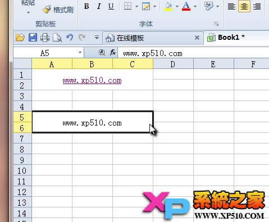Open print preview icon
This screenshot has height=222, width=269.
click(57, 38)
